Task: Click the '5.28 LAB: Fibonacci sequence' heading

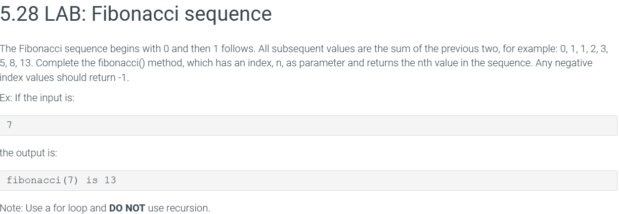Action: pos(136,14)
